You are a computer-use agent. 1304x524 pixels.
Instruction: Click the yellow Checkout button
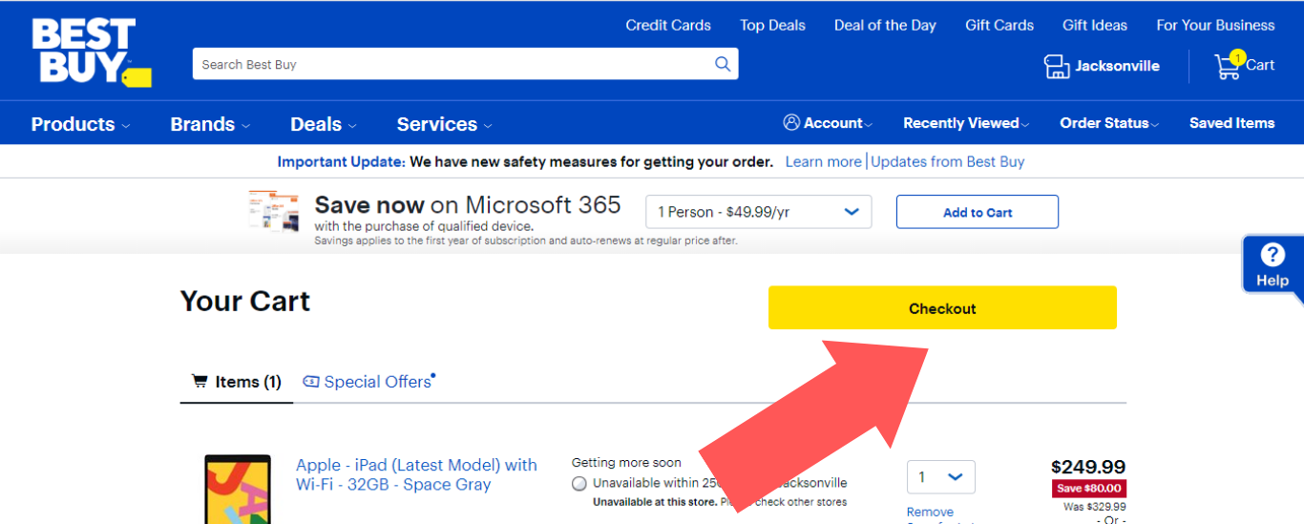tap(942, 308)
